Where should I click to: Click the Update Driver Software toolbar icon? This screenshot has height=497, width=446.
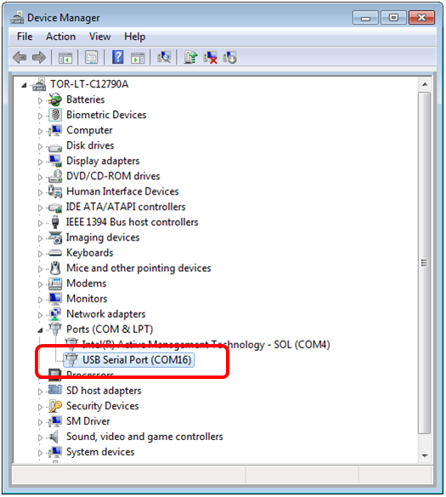point(190,58)
